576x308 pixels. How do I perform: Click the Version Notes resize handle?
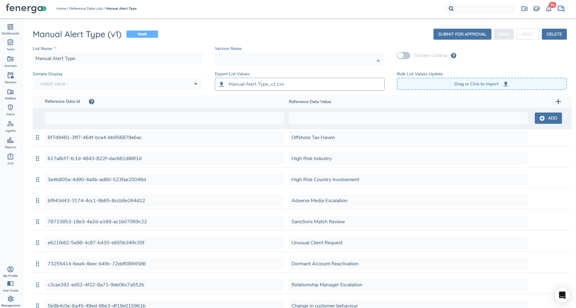[378, 61]
